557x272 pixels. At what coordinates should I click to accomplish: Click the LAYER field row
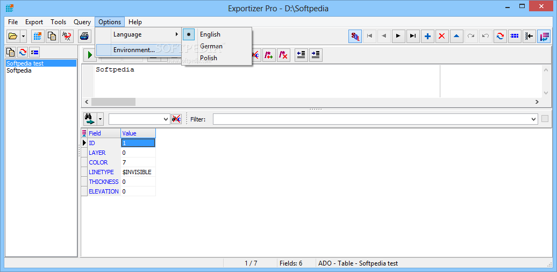coord(104,153)
